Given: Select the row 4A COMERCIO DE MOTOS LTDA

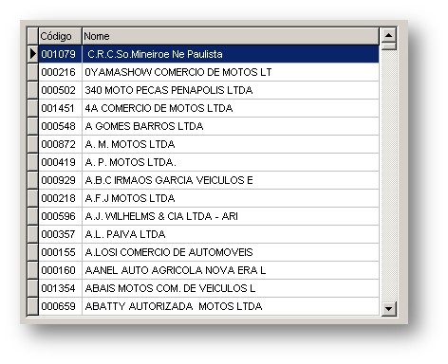Looking at the screenshot, I should pos(209,108).
